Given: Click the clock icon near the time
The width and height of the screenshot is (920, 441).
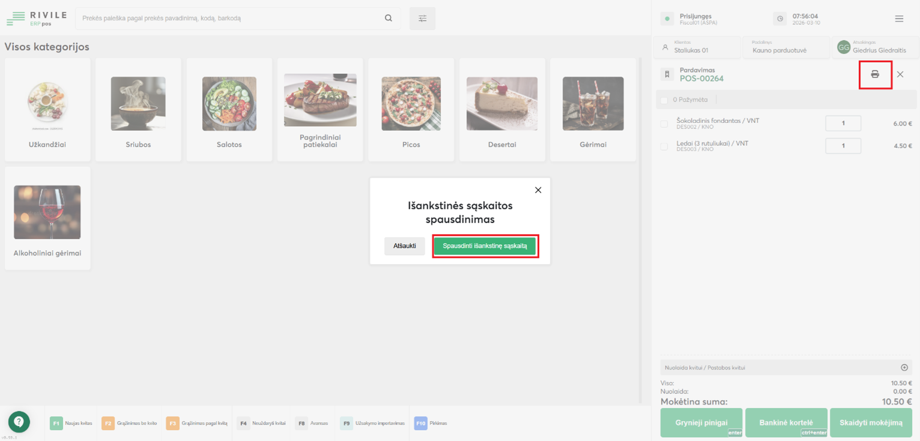Looking at the screenshot, I should pos(780,19).
